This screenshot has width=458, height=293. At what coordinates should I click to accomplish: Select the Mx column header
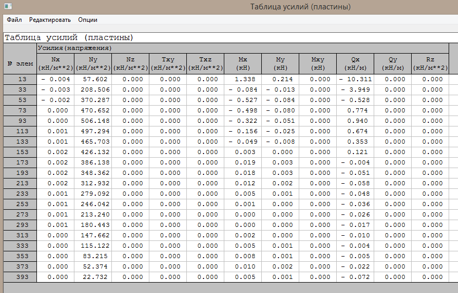point(243,63)
